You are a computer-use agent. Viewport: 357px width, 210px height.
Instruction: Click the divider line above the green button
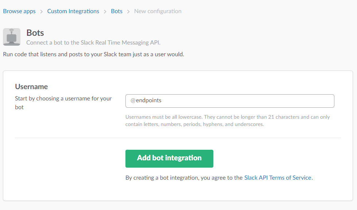pyautogui.click(x=178, y=138)
